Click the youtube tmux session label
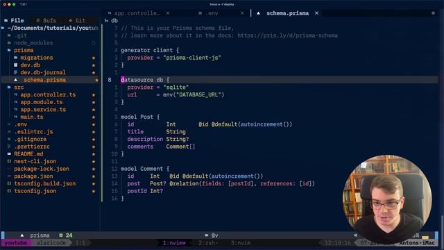The height and width of the screenshot is (250, 444). tap(15, 243)
